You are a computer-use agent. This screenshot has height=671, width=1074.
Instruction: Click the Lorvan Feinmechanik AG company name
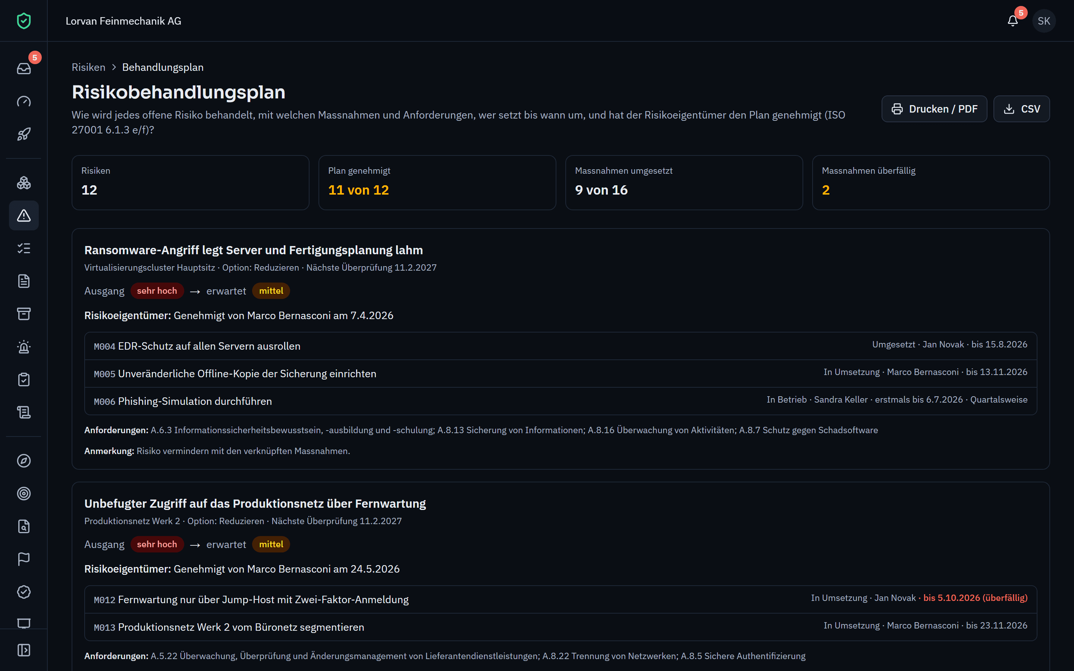(123, 21)
